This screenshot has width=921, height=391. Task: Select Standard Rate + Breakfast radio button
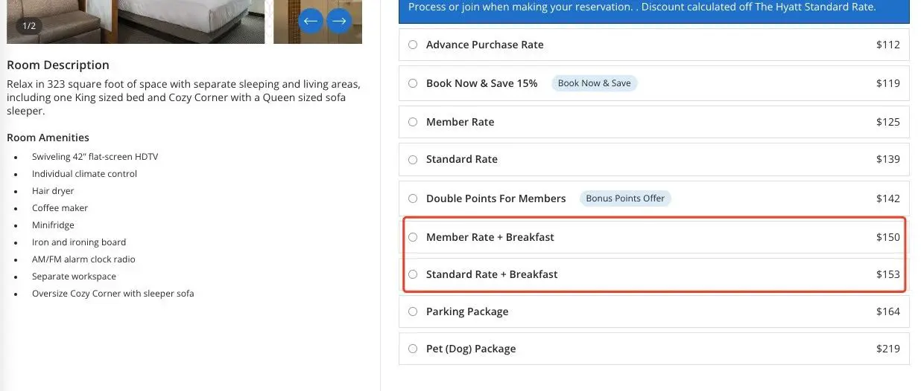(413, 274)
